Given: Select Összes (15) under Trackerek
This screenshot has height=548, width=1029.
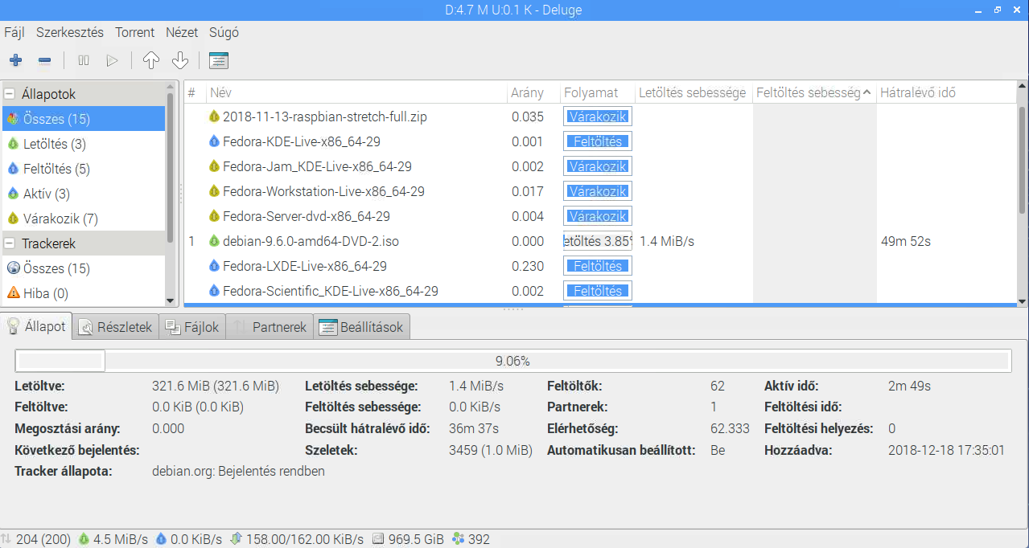Looking at the screenshot, I should [x=84, y=268].
